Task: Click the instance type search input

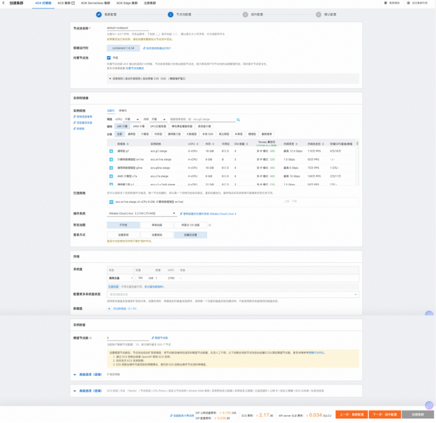Action: pos(202,119)
